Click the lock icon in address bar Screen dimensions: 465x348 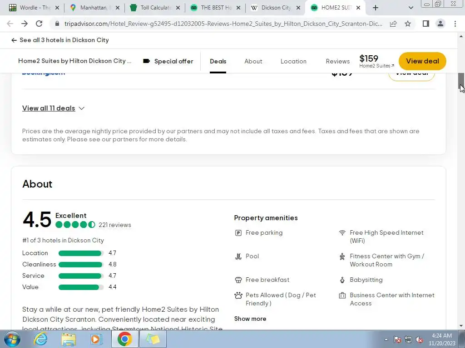click(x=57, y=24)
